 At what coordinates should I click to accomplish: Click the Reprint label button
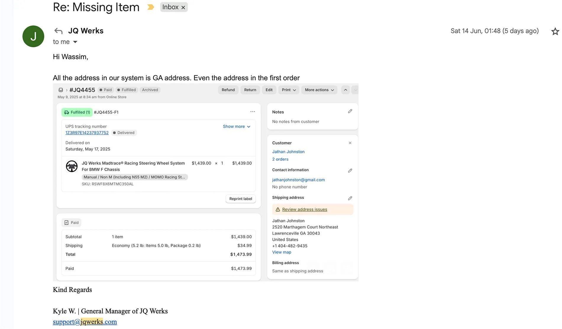click(x=241, y=199)
